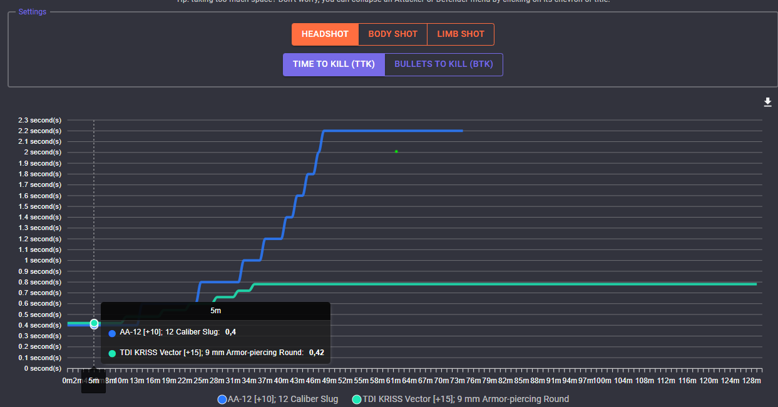The width and height of the screenshot is (778, 407).
Task: Click the 0.8 second(s) y-axis label
Action: (x=39, y=282)
